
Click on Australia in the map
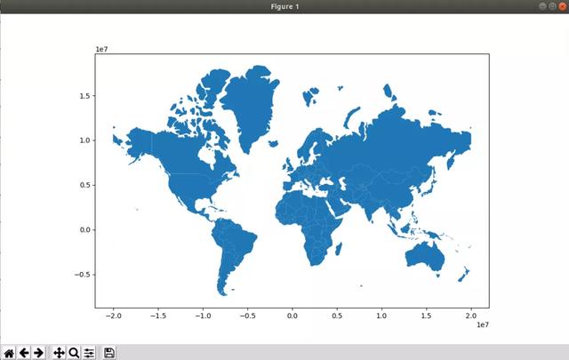[425, 256]
